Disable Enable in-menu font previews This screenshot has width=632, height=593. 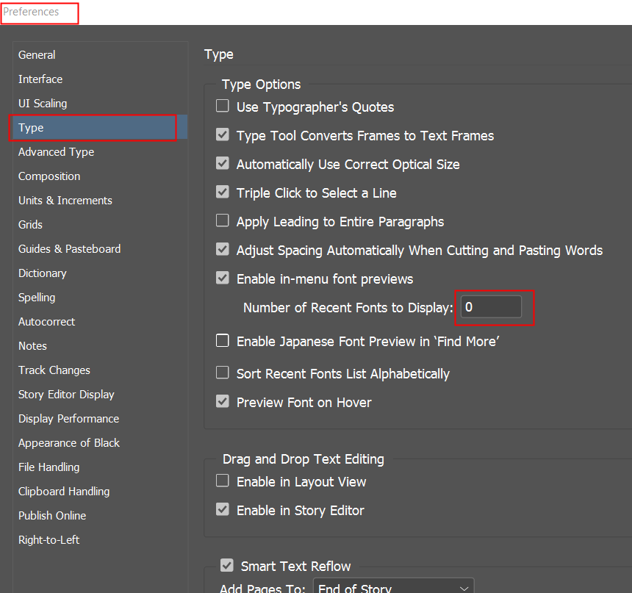223,278
